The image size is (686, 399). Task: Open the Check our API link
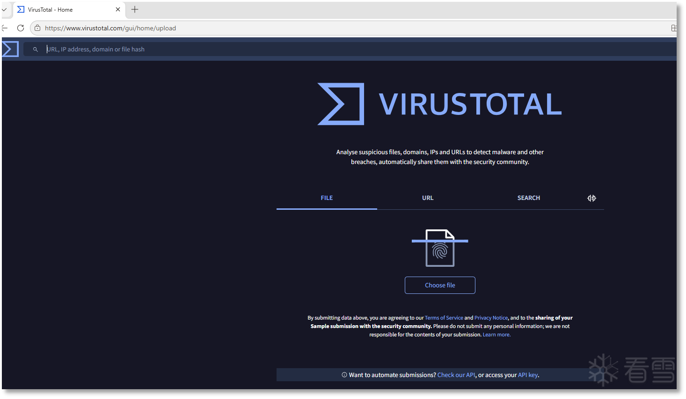point(456,375)
